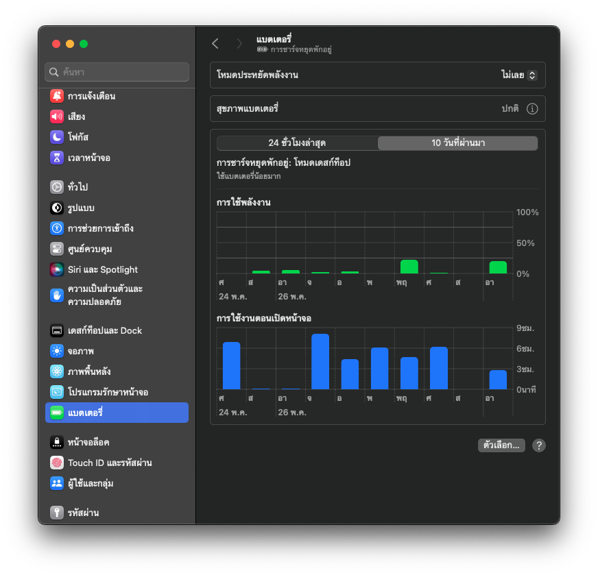598x575 pixels.
Task: Click the ตัวเลือก... options button
Action: pyautogui.click(x=501, y=445)
